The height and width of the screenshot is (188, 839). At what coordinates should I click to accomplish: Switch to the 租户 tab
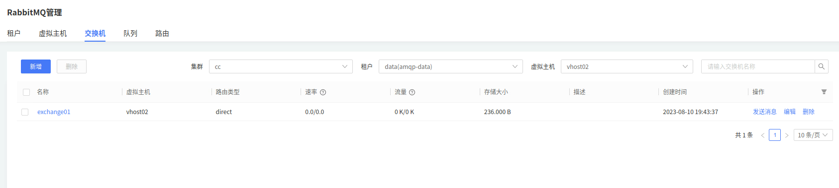(14, 33)
